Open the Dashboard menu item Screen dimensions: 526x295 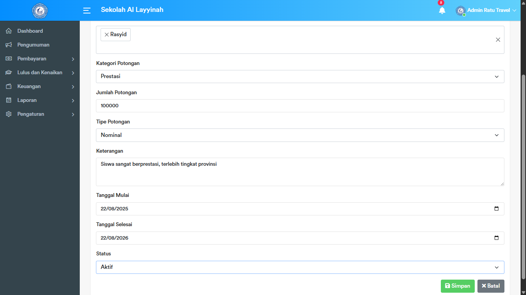[30, 31]
